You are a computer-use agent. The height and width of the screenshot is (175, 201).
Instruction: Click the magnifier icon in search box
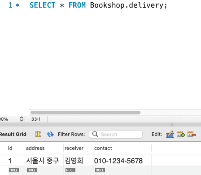click(95, 134)
